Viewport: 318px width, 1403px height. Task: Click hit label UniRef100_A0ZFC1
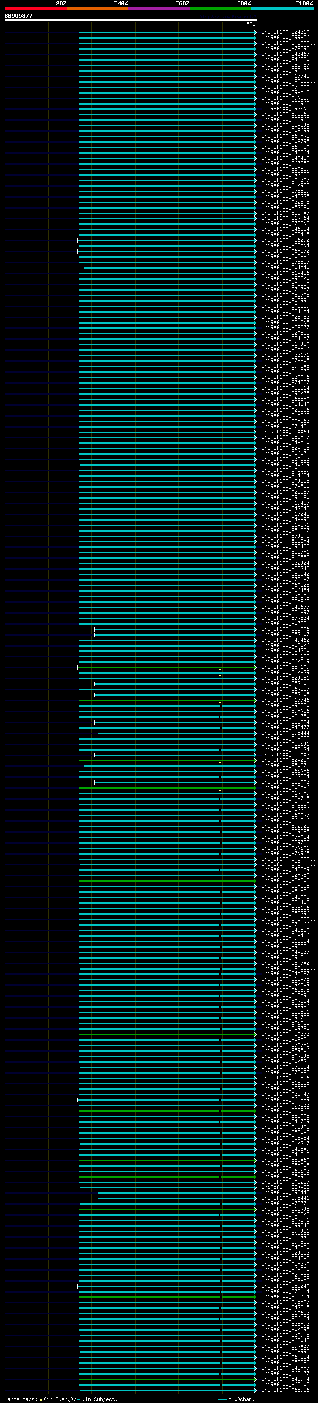pos(285,624)
